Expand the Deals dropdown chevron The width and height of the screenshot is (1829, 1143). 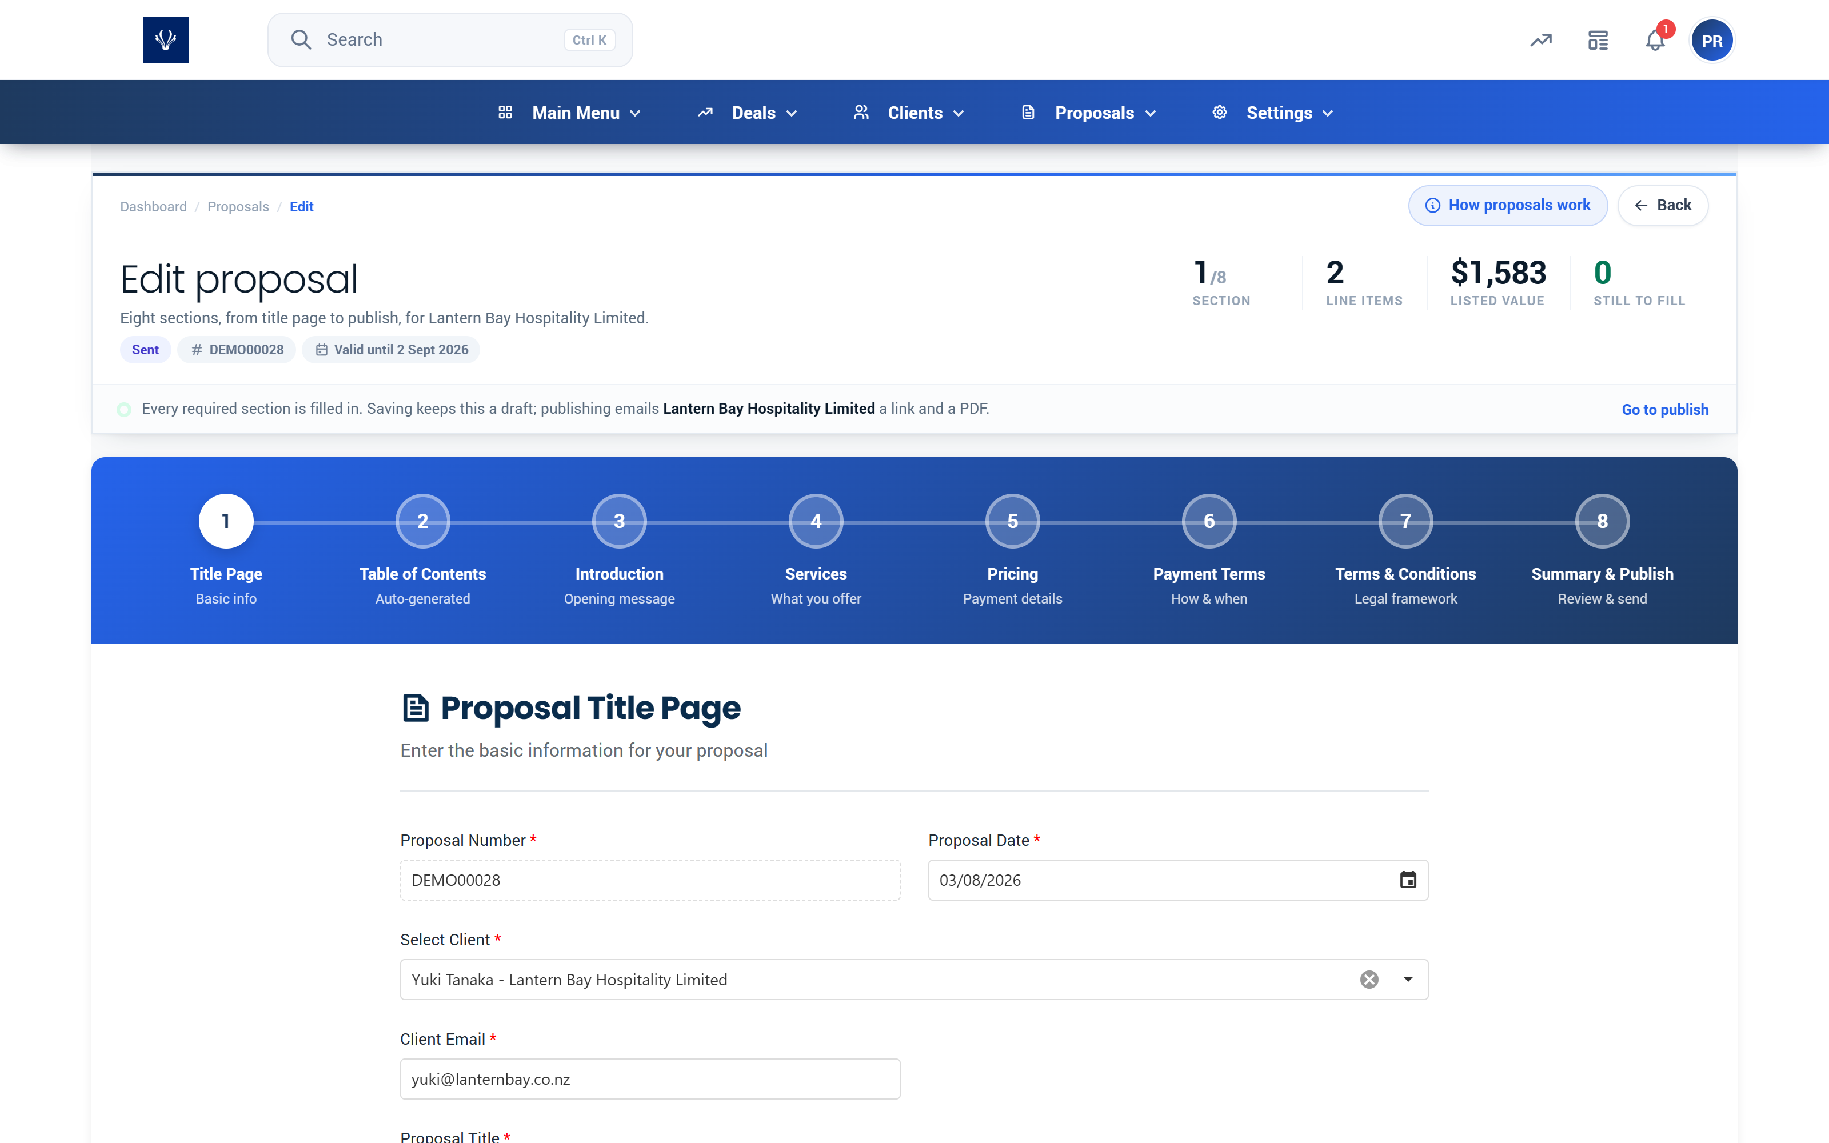tap(791, 113)
